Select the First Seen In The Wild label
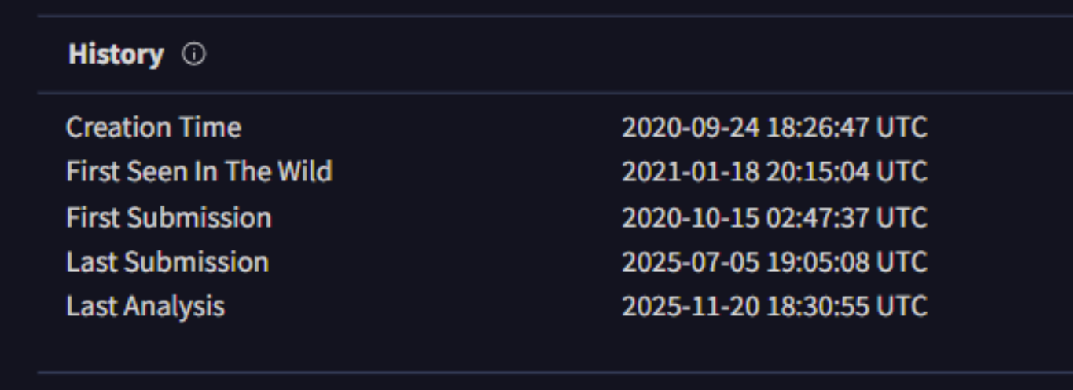1073x390 pixels. 199,171
